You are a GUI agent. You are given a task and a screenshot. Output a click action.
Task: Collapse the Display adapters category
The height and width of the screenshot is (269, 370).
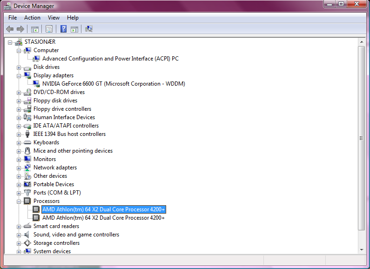tap(19, 76)
